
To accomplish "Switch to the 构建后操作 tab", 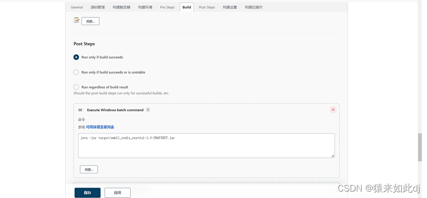I will 253,7.
